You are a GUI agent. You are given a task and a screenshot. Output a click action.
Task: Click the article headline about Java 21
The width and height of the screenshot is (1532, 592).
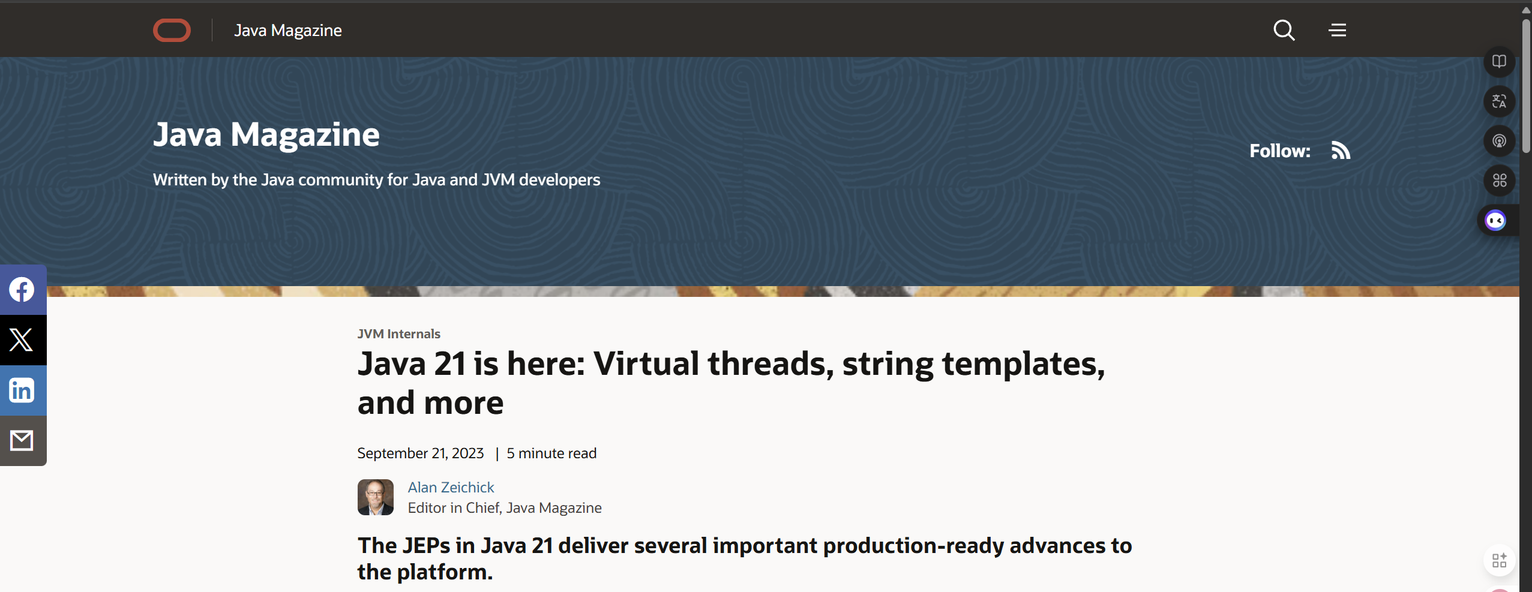[x=731, y=383]
